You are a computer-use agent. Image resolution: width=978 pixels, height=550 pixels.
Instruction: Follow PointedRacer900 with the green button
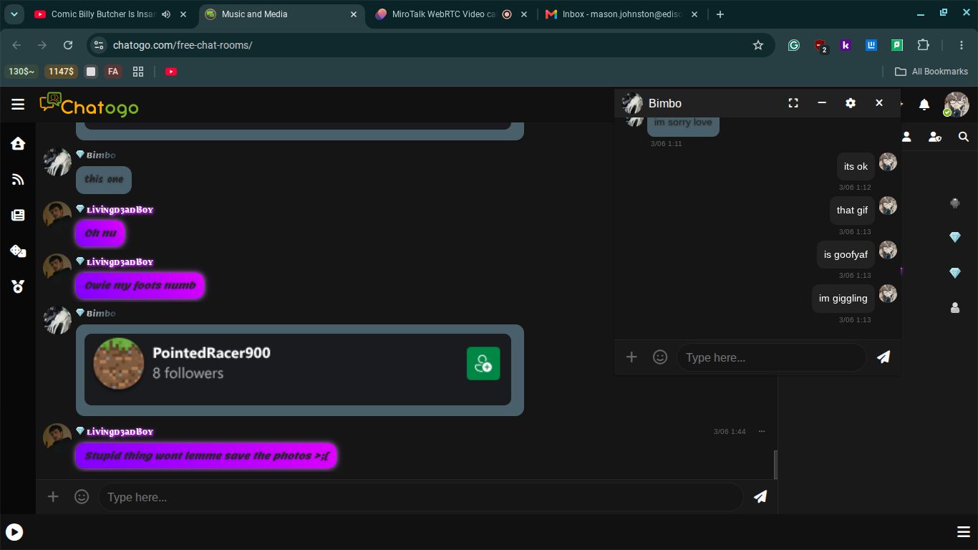[483, 364]
